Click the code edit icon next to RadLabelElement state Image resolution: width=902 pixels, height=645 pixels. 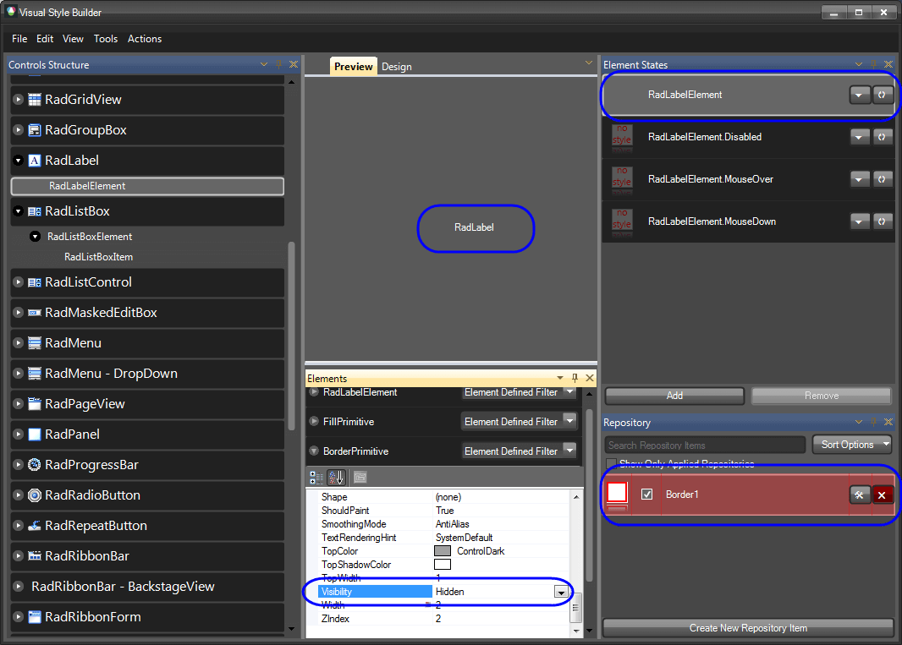tap(883, 95)
